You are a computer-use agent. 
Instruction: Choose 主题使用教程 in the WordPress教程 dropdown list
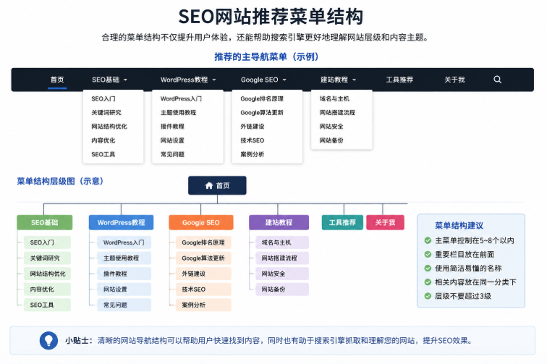pos(178,112)
